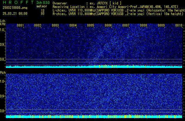Click the R-ch receiver description line

118,14
